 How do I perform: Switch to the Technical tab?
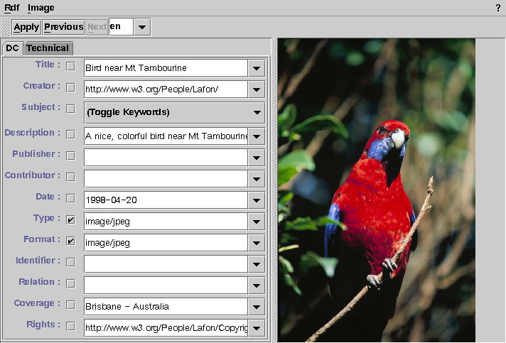coord(48,48)
